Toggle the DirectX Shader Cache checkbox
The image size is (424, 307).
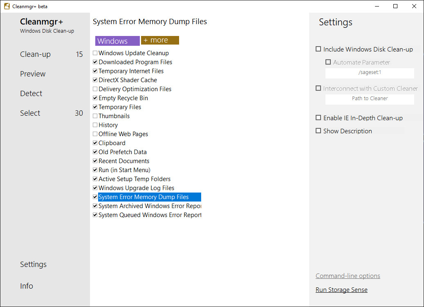click(x=95, y=80)
